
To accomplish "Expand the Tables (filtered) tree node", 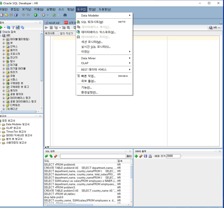I will pyautogui.click(x=4, y=39).
